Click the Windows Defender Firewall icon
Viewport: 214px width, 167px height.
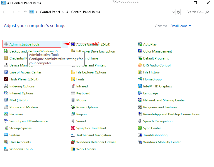pyautogui.click(x=73, y=142)
